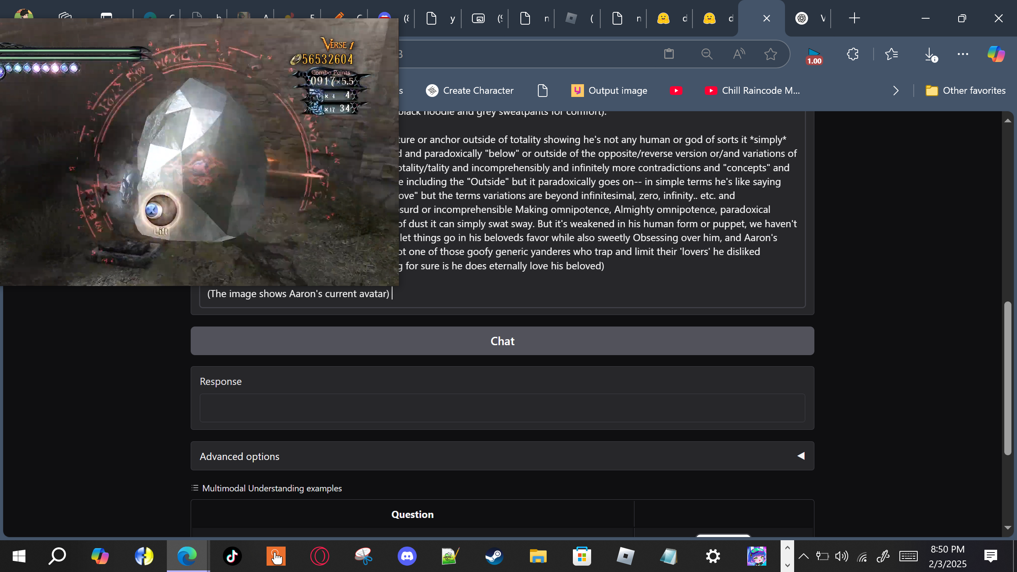Open Microsoft Store from the taskbar
Screen dimensions: 1017x572
point(582,556)
